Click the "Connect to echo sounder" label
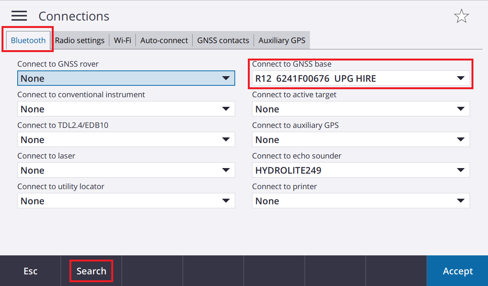 297,156
